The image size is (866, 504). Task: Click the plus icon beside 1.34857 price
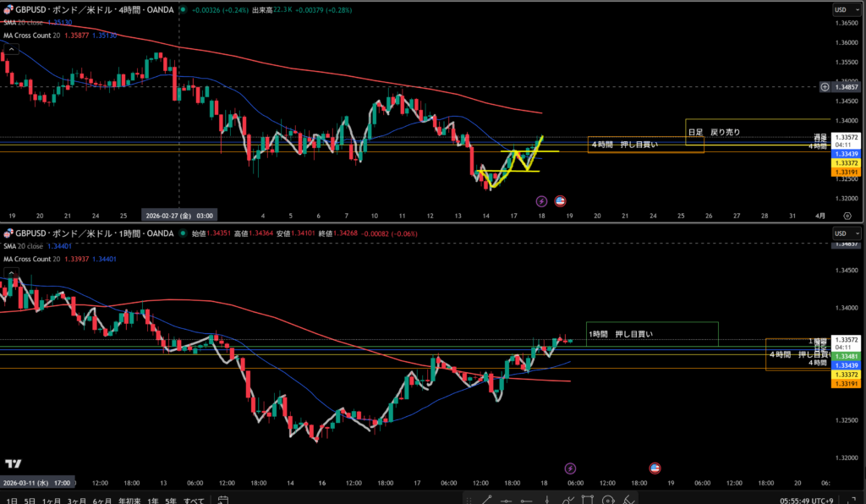pos(825,87)
